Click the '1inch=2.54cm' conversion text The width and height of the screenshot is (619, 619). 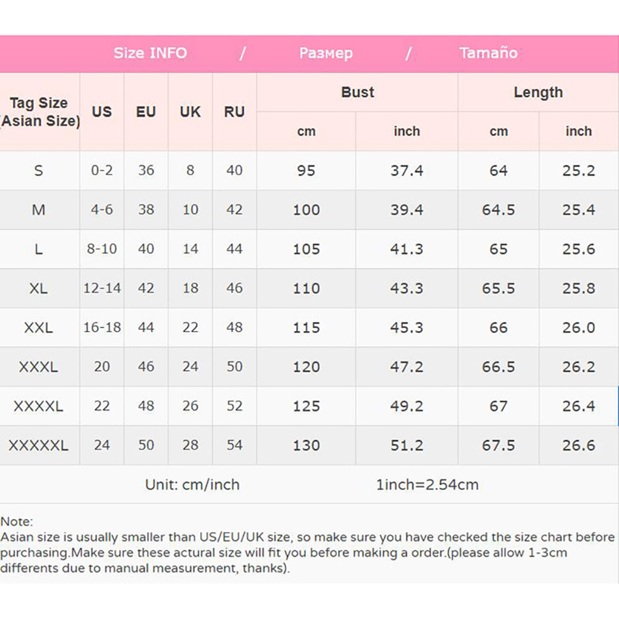(x=427, y=485)
